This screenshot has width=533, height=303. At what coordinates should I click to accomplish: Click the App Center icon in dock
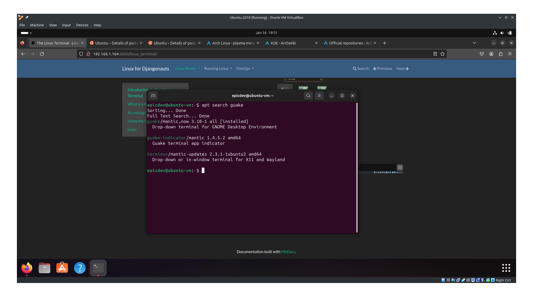62,267
